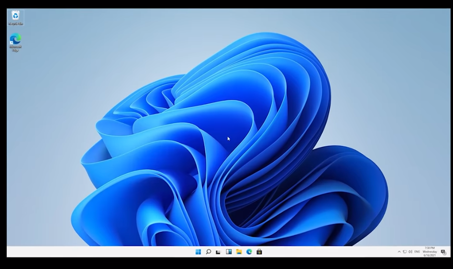Open the network status tray icon

point(405,252)
